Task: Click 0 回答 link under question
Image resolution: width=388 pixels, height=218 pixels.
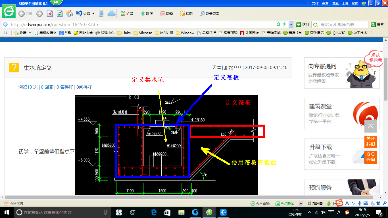Action: pyautogui.click(x=47, y=87)
